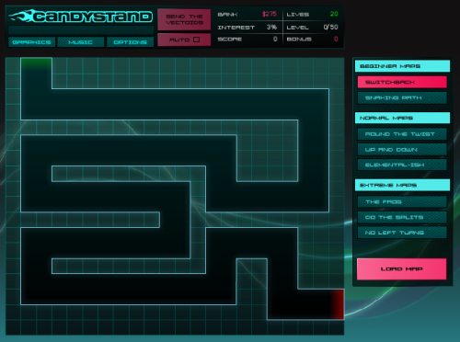The width and height of the screenshot is (460, 342).
Task: Click the Send the Vectoids button
Action: click(x=184, y=19)
